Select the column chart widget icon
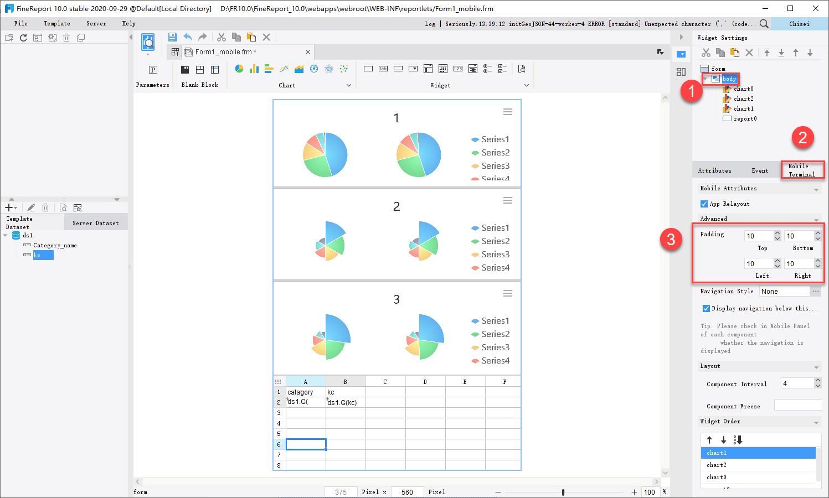The height and width of the screenshot is (498, 829). (254, 69)
